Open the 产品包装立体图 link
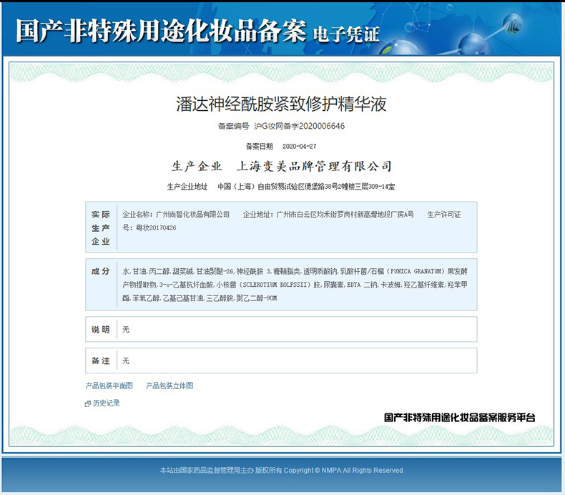The width and height of the screenshot is (565, 495). point(169,386)
